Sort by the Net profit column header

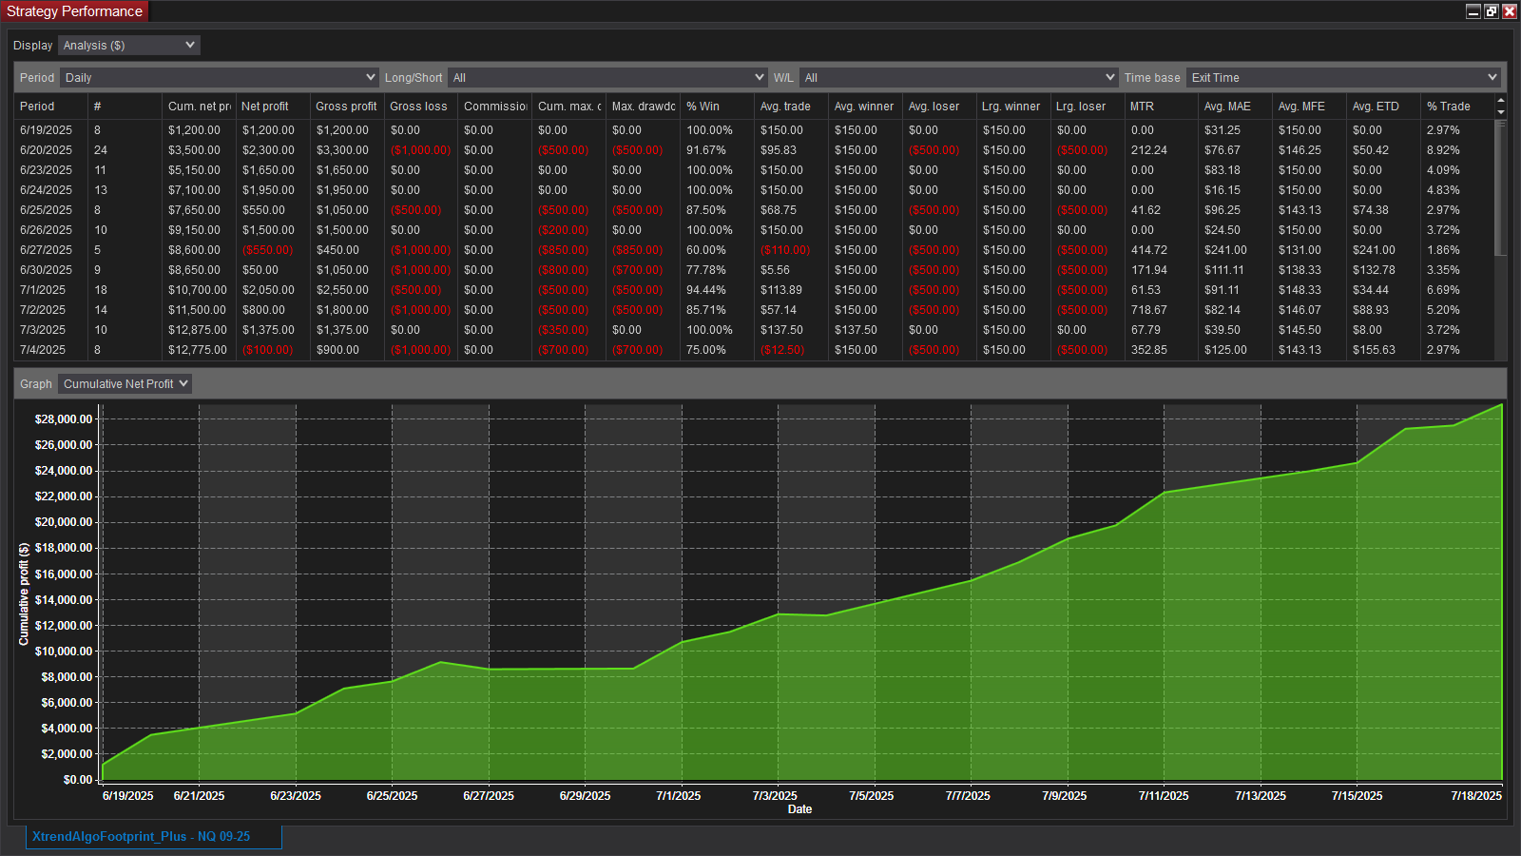coord(273,106)
